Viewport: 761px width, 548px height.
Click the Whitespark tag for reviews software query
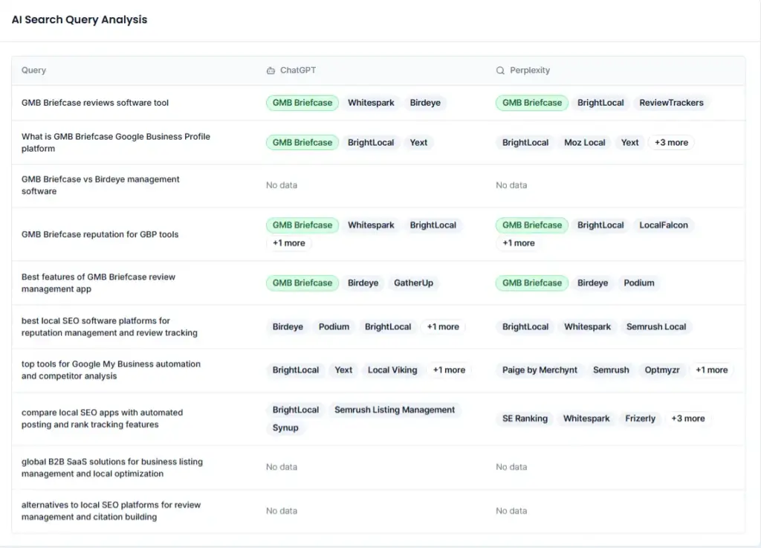coord(371,103)
